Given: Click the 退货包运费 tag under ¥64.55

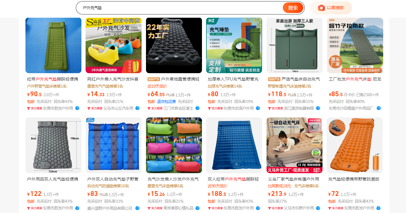Looking at the screenshot, I should click(166, 101).
